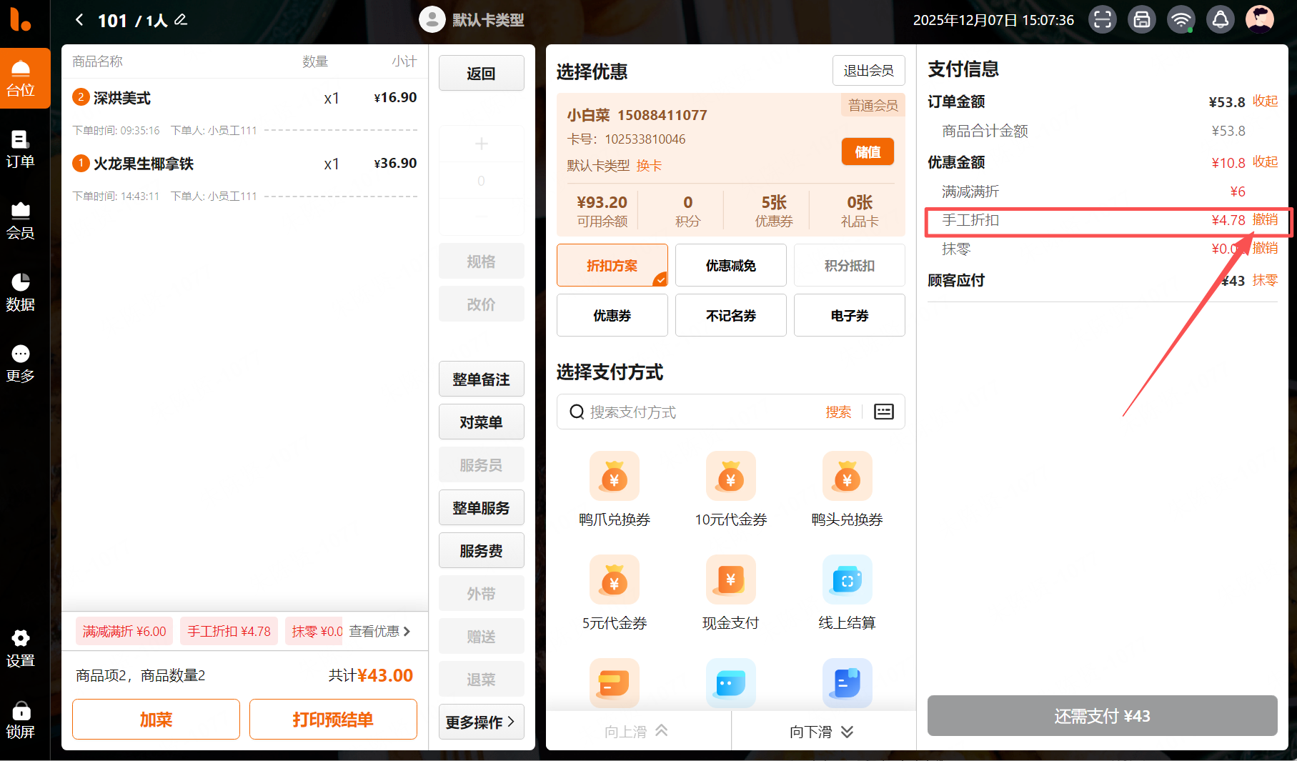Click the 手工折扣 ¥4.78 discount tag
The image size is (1297, 761).
229,631
